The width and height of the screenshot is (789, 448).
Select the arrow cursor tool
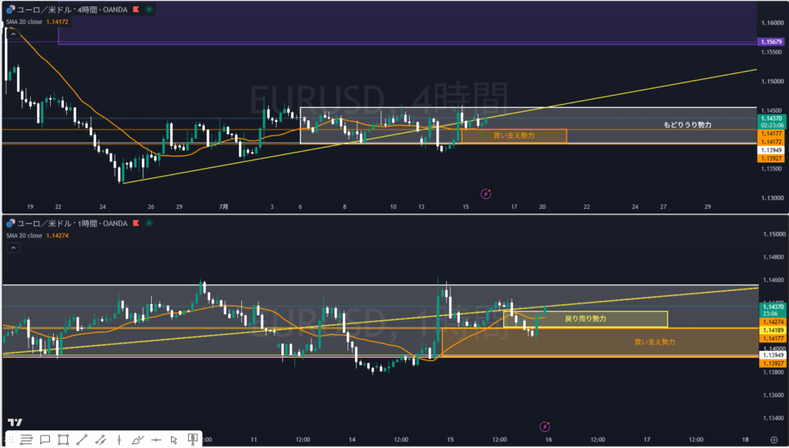(174, 440)
